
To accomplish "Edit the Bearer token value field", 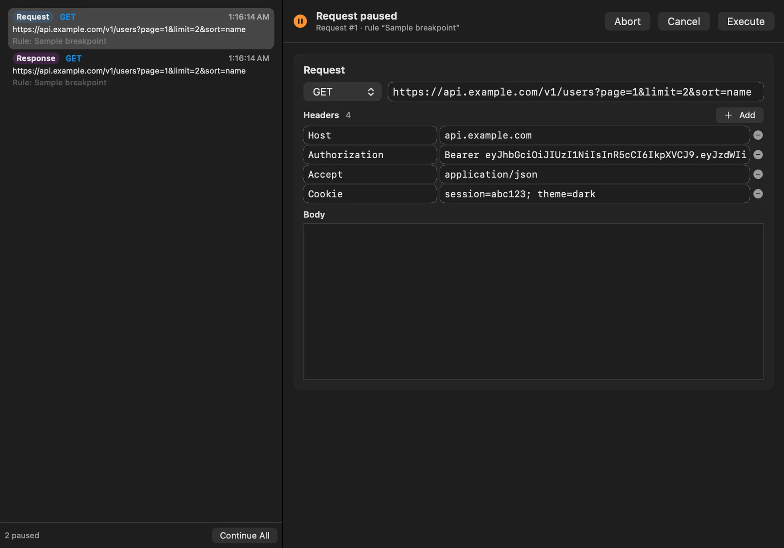I will click(x=594, y=155).
